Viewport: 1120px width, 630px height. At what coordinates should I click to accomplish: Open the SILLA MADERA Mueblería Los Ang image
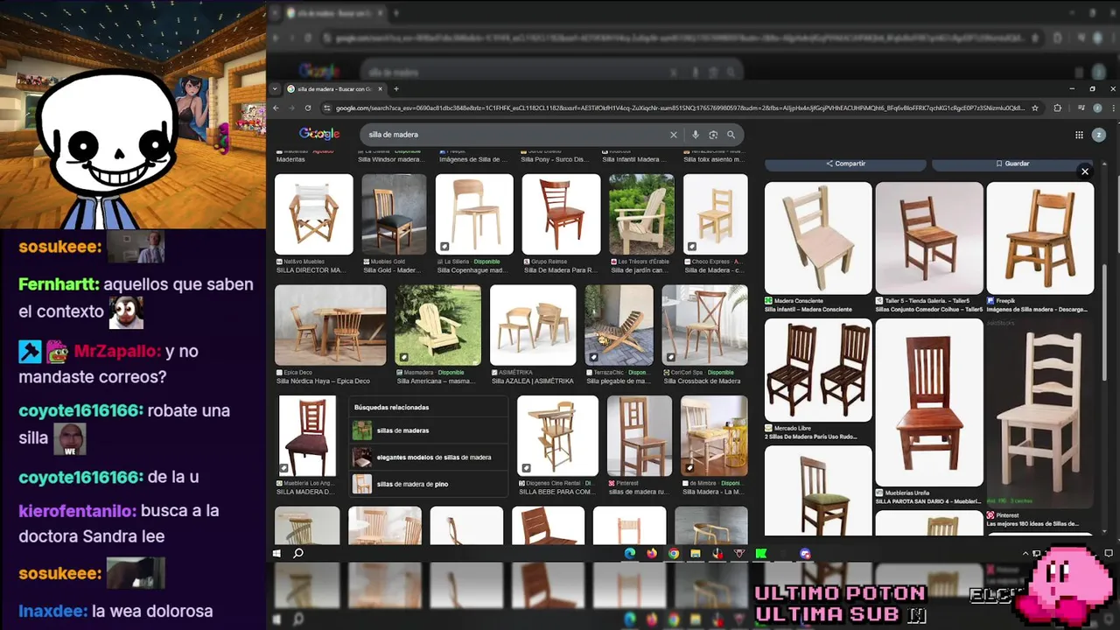click(307, 436)
